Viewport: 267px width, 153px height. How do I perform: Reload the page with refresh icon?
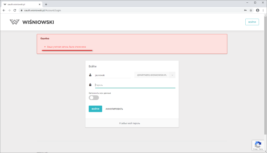(x=15, y=10)
